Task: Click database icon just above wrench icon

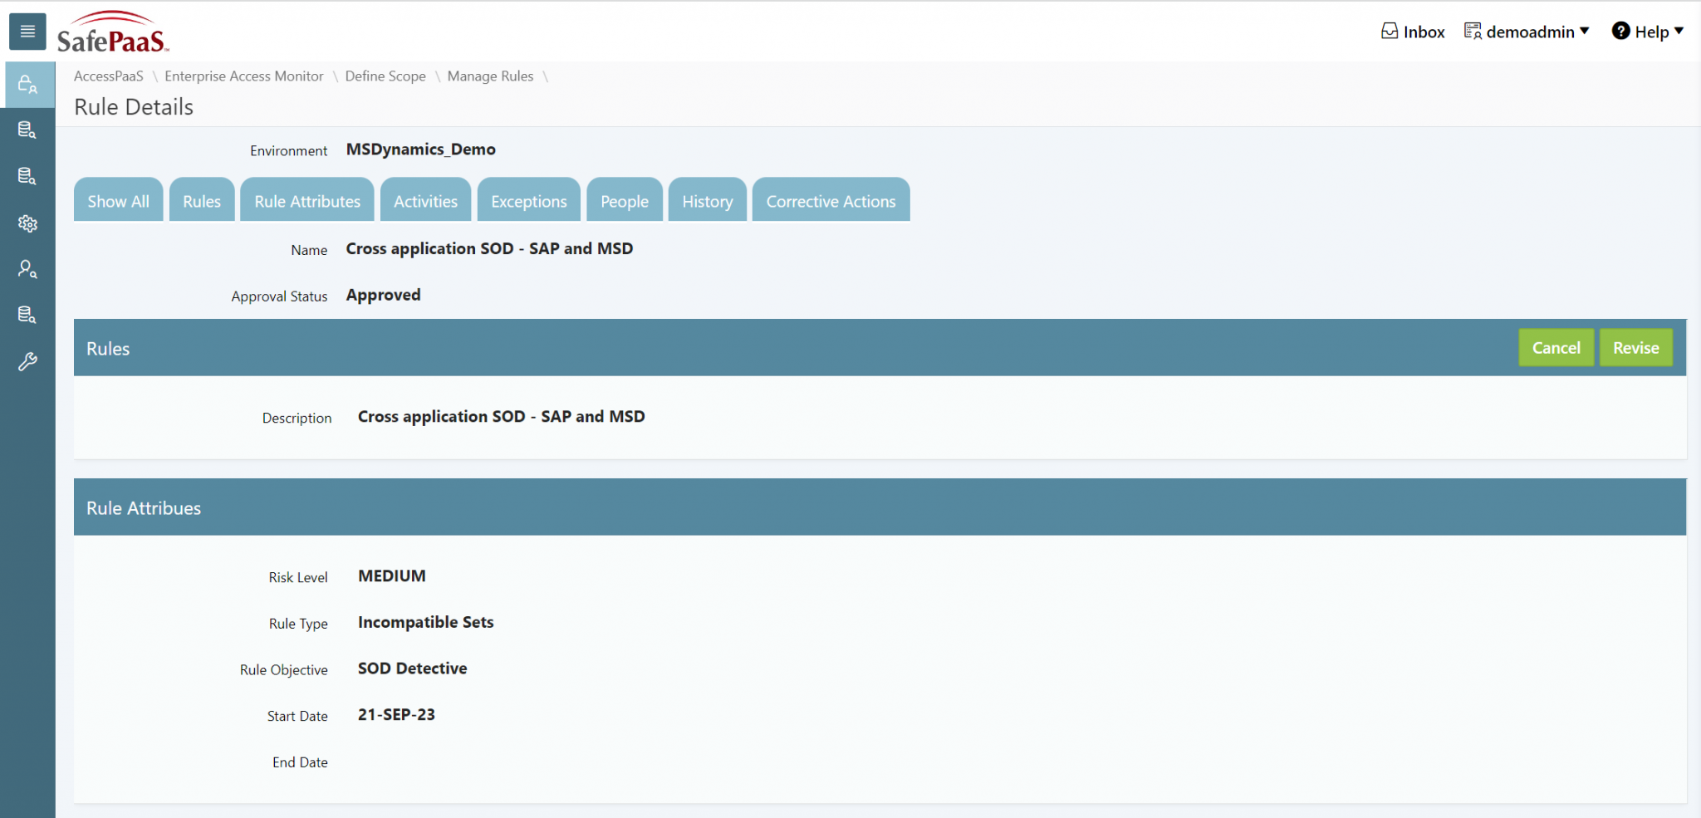Action: [27, 315]
